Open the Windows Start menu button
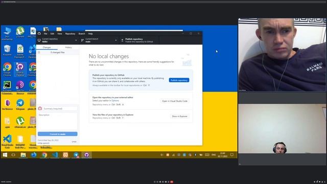327x184 pixels. pyautogui.click(x=5, y=155)
